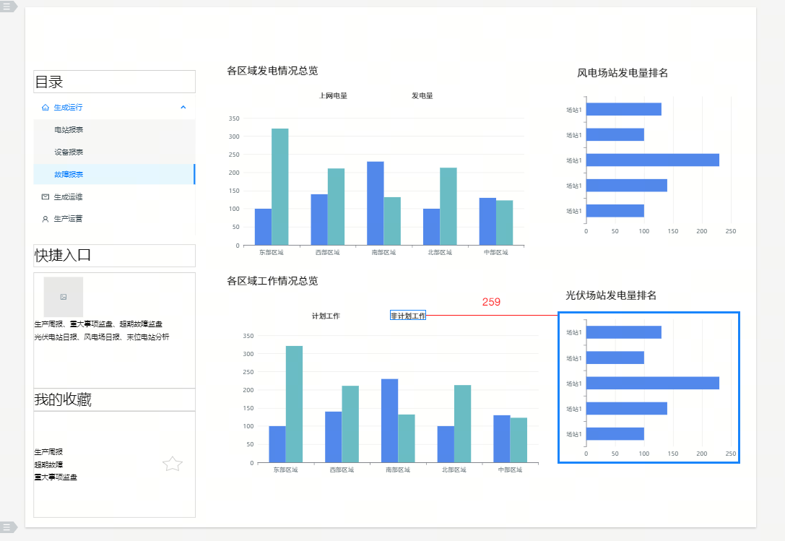
Task: Click the image placeholder in 快捷入口
Action: 64,297
